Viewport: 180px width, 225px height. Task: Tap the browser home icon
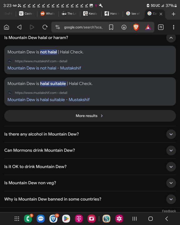coord(7,27)
